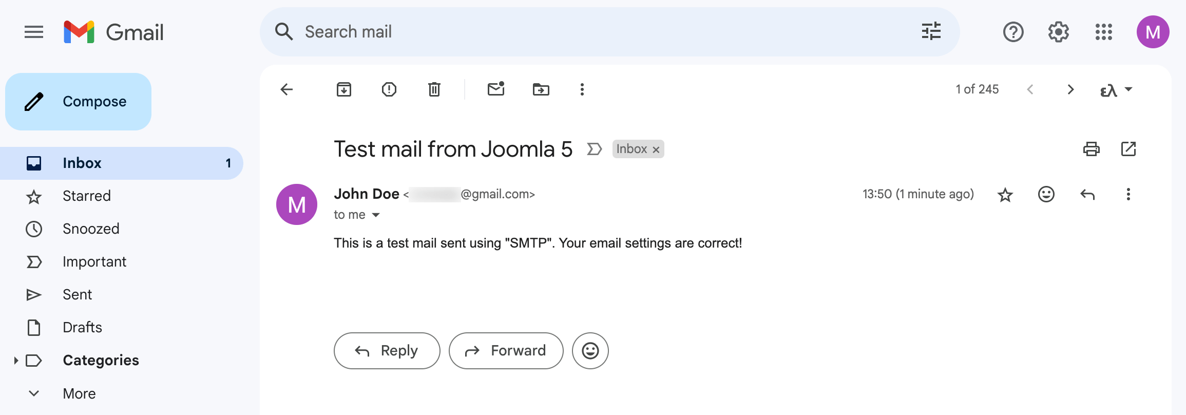
Task: Expand recipient details next to "to me"
Action: [x=376, y=215]
